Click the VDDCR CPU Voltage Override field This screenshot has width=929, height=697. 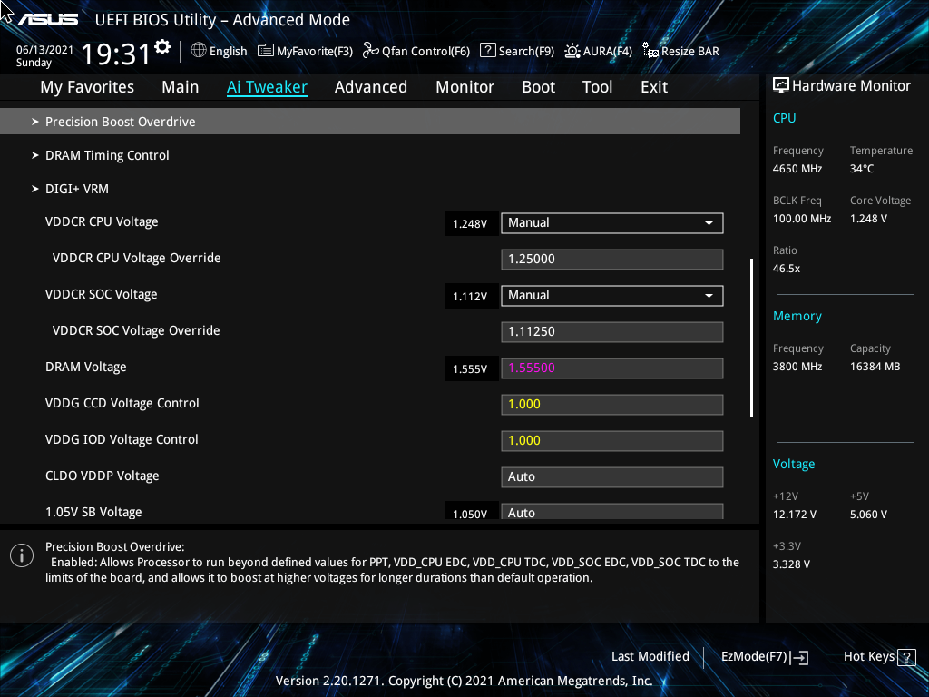pyautogui.click(x=612, y=260)
